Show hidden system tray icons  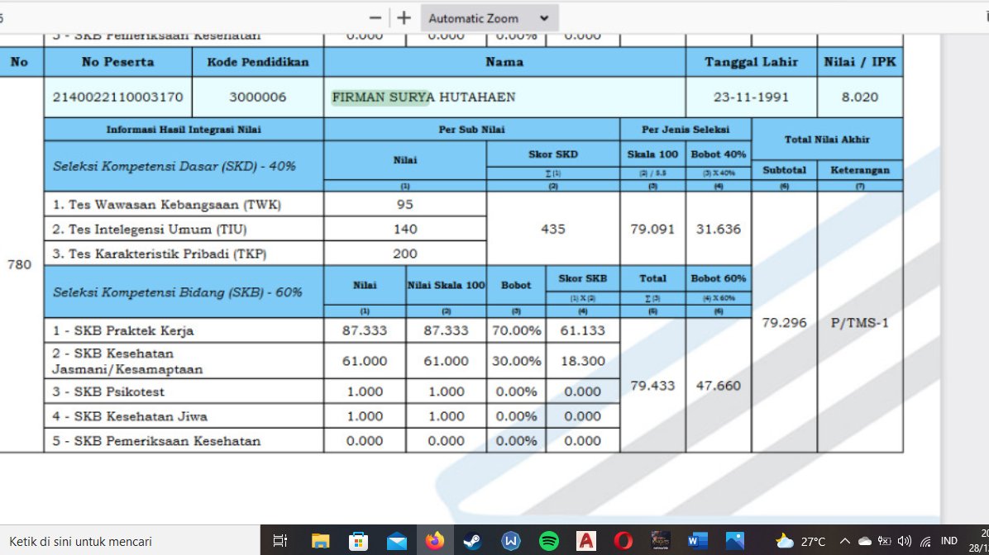pyautogui.click(x=844, y=541)
